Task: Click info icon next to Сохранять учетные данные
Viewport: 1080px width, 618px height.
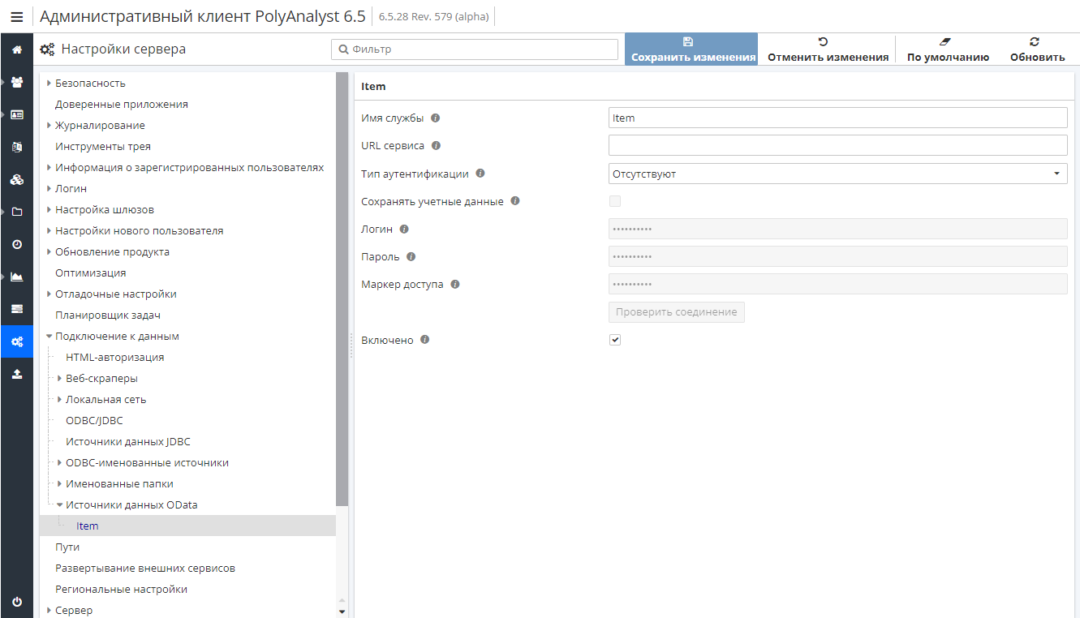Action: (515, 201)
